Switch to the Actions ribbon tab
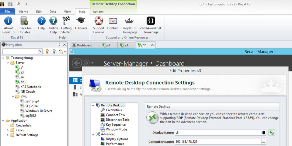 (x=98, y=12)
